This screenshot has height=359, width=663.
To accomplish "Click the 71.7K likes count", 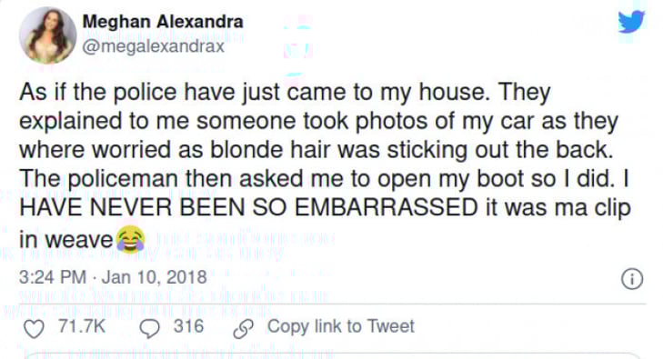I will coord(82,326).
